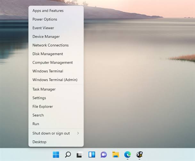Open the taskbar Search magnifier

tap(68, 155)
